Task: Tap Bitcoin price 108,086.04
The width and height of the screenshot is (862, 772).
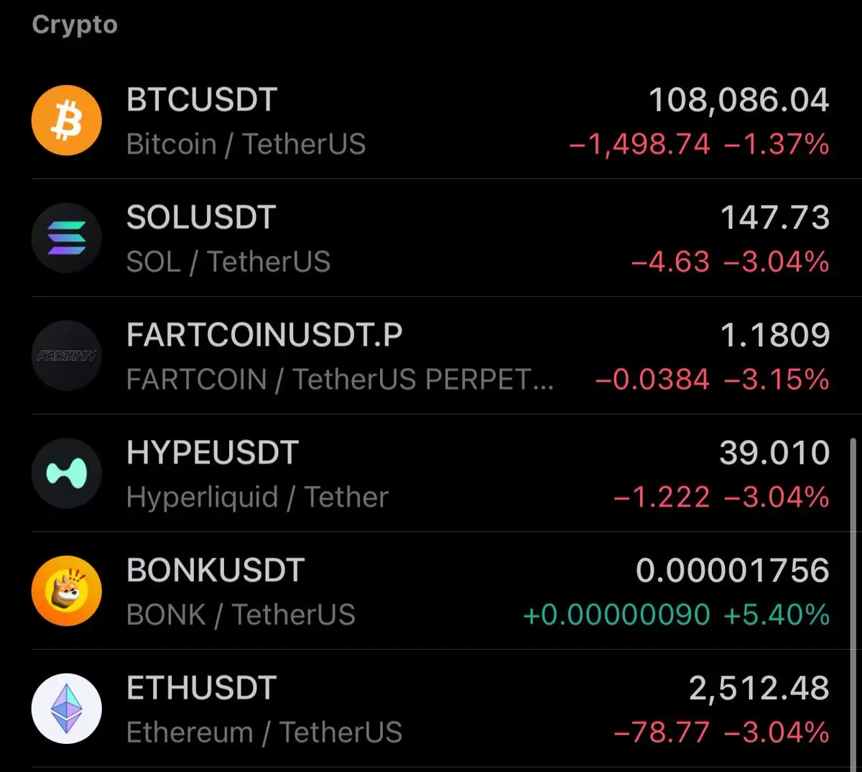Action: 739,100
